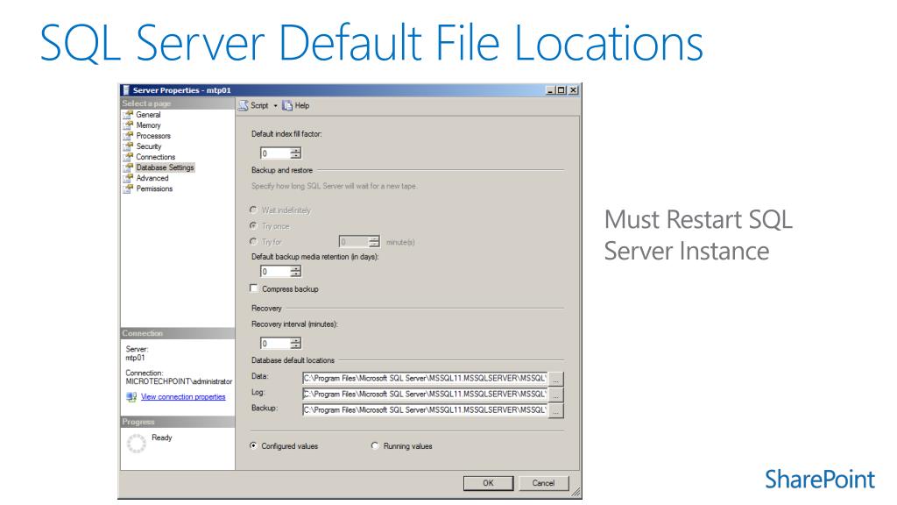Click the Script toolbar icon
897x505 pixels.
tap(244, 105)
